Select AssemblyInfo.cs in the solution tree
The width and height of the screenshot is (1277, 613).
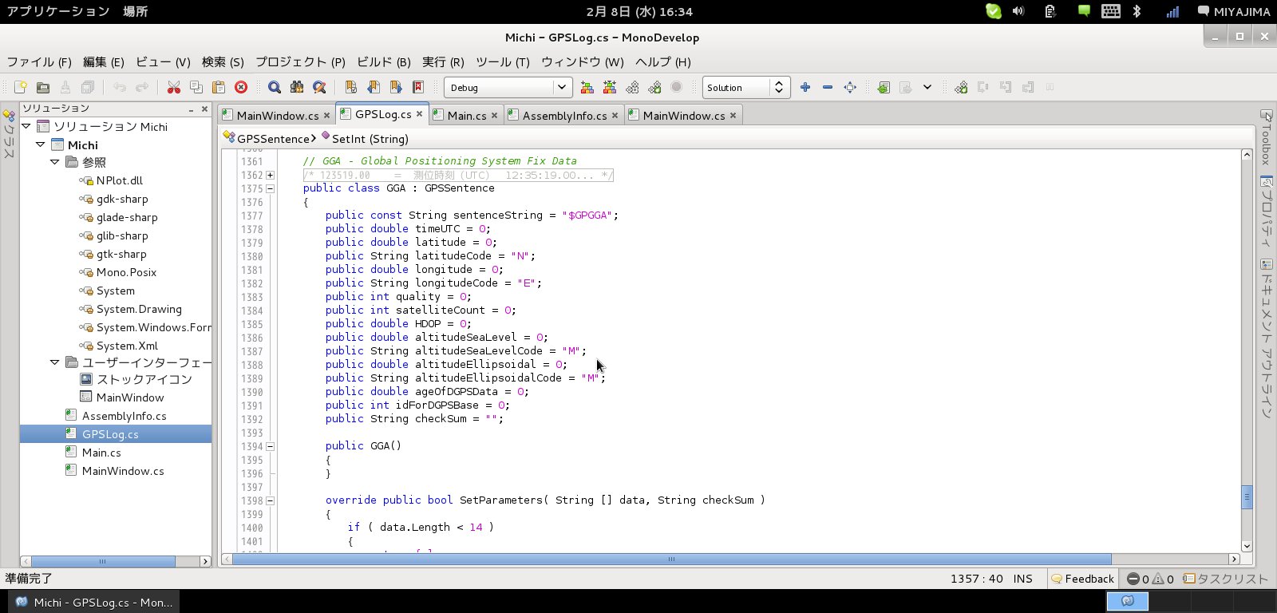[x=124, y=416]
